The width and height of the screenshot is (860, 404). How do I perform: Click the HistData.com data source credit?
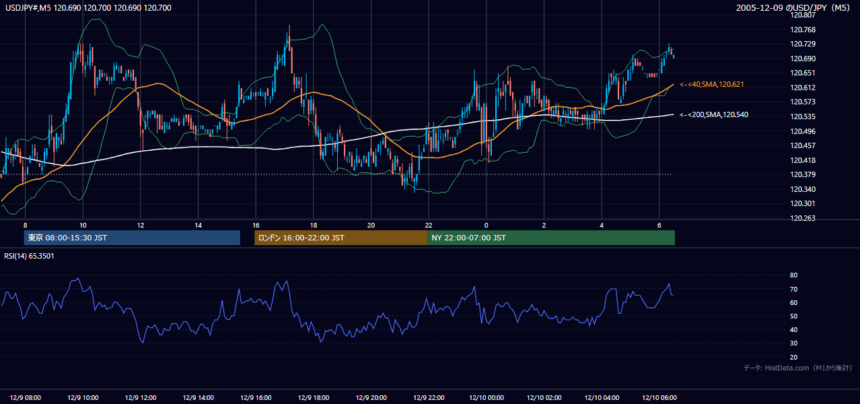click(x=798, y=368)
